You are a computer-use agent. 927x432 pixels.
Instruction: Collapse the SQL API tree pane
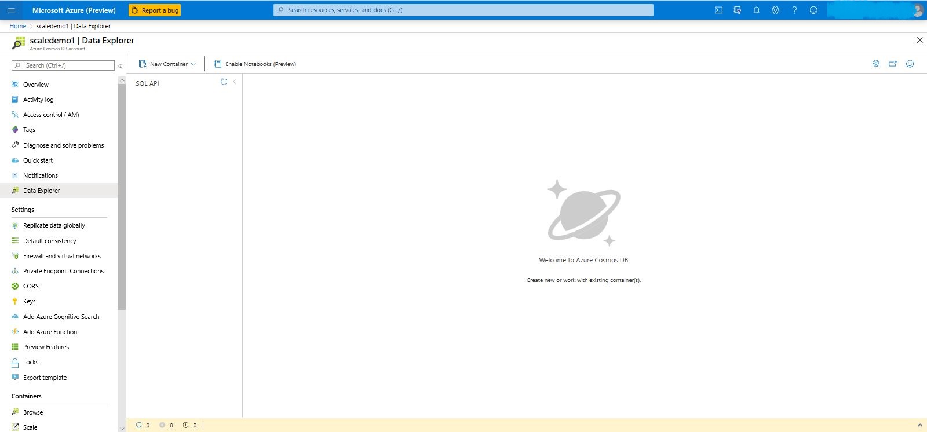235,82
